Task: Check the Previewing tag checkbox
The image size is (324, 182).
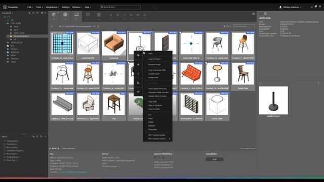Action: coord(5,141)
